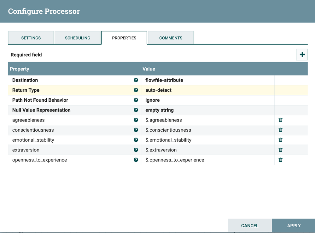Switch to the Settings tab
This screenshot has width=315, height=233.
[31, 38]
